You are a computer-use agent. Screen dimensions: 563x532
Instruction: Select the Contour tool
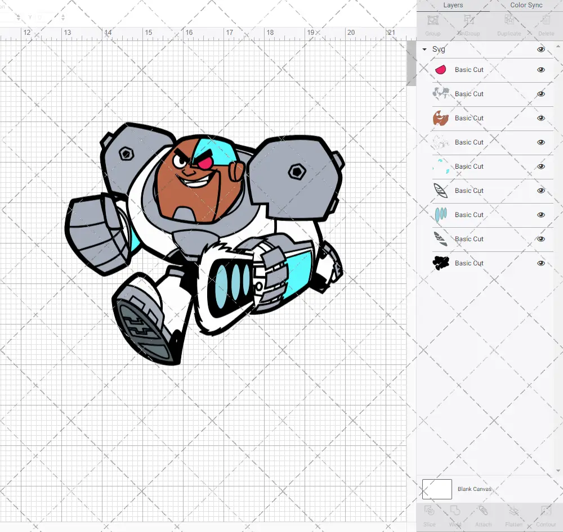(546, 511)
